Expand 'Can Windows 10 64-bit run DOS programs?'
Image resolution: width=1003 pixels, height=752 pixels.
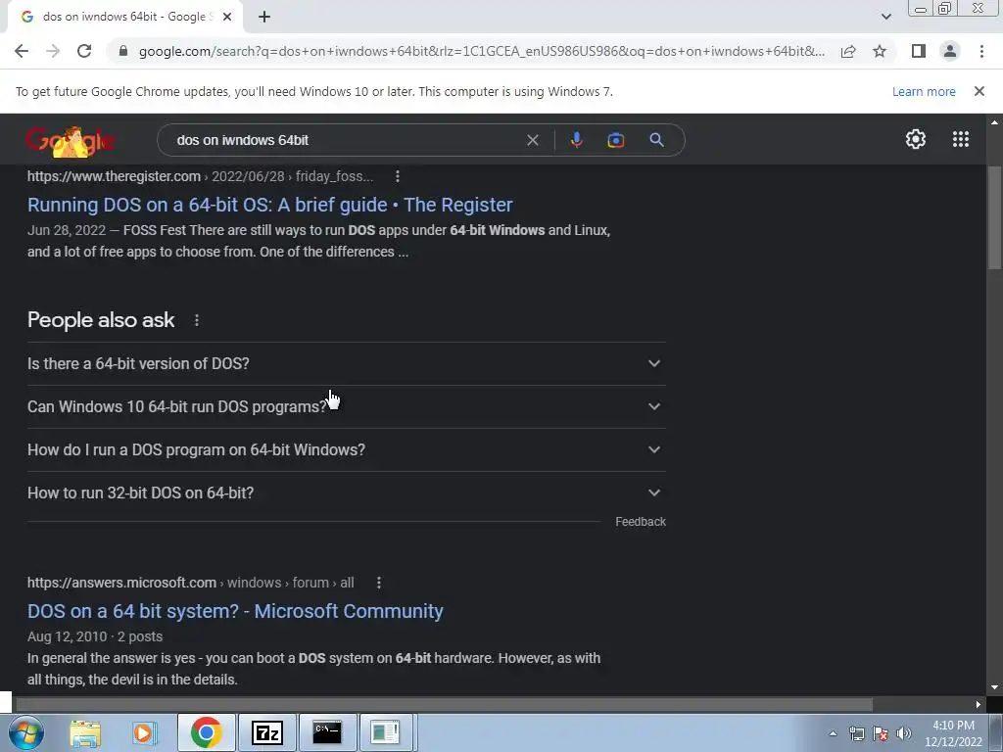tap(346, 406)
